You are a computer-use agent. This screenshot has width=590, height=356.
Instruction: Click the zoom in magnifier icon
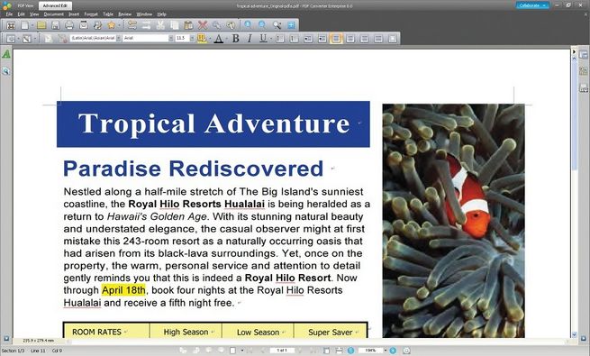(x=248, y=25)
